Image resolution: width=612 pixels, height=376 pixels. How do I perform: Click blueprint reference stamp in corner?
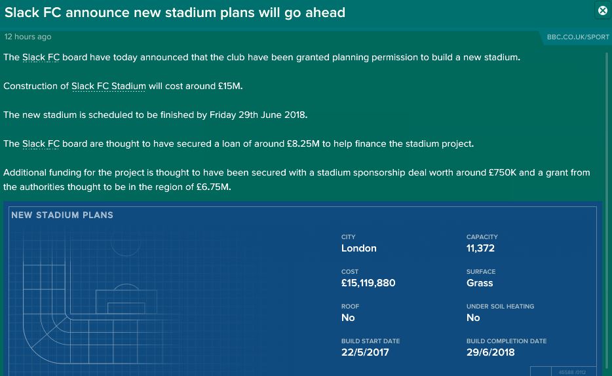pyautogui.click(x=563, y=371)
